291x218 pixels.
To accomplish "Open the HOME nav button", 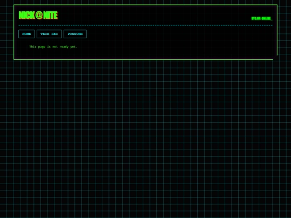I will coord(26,34).
